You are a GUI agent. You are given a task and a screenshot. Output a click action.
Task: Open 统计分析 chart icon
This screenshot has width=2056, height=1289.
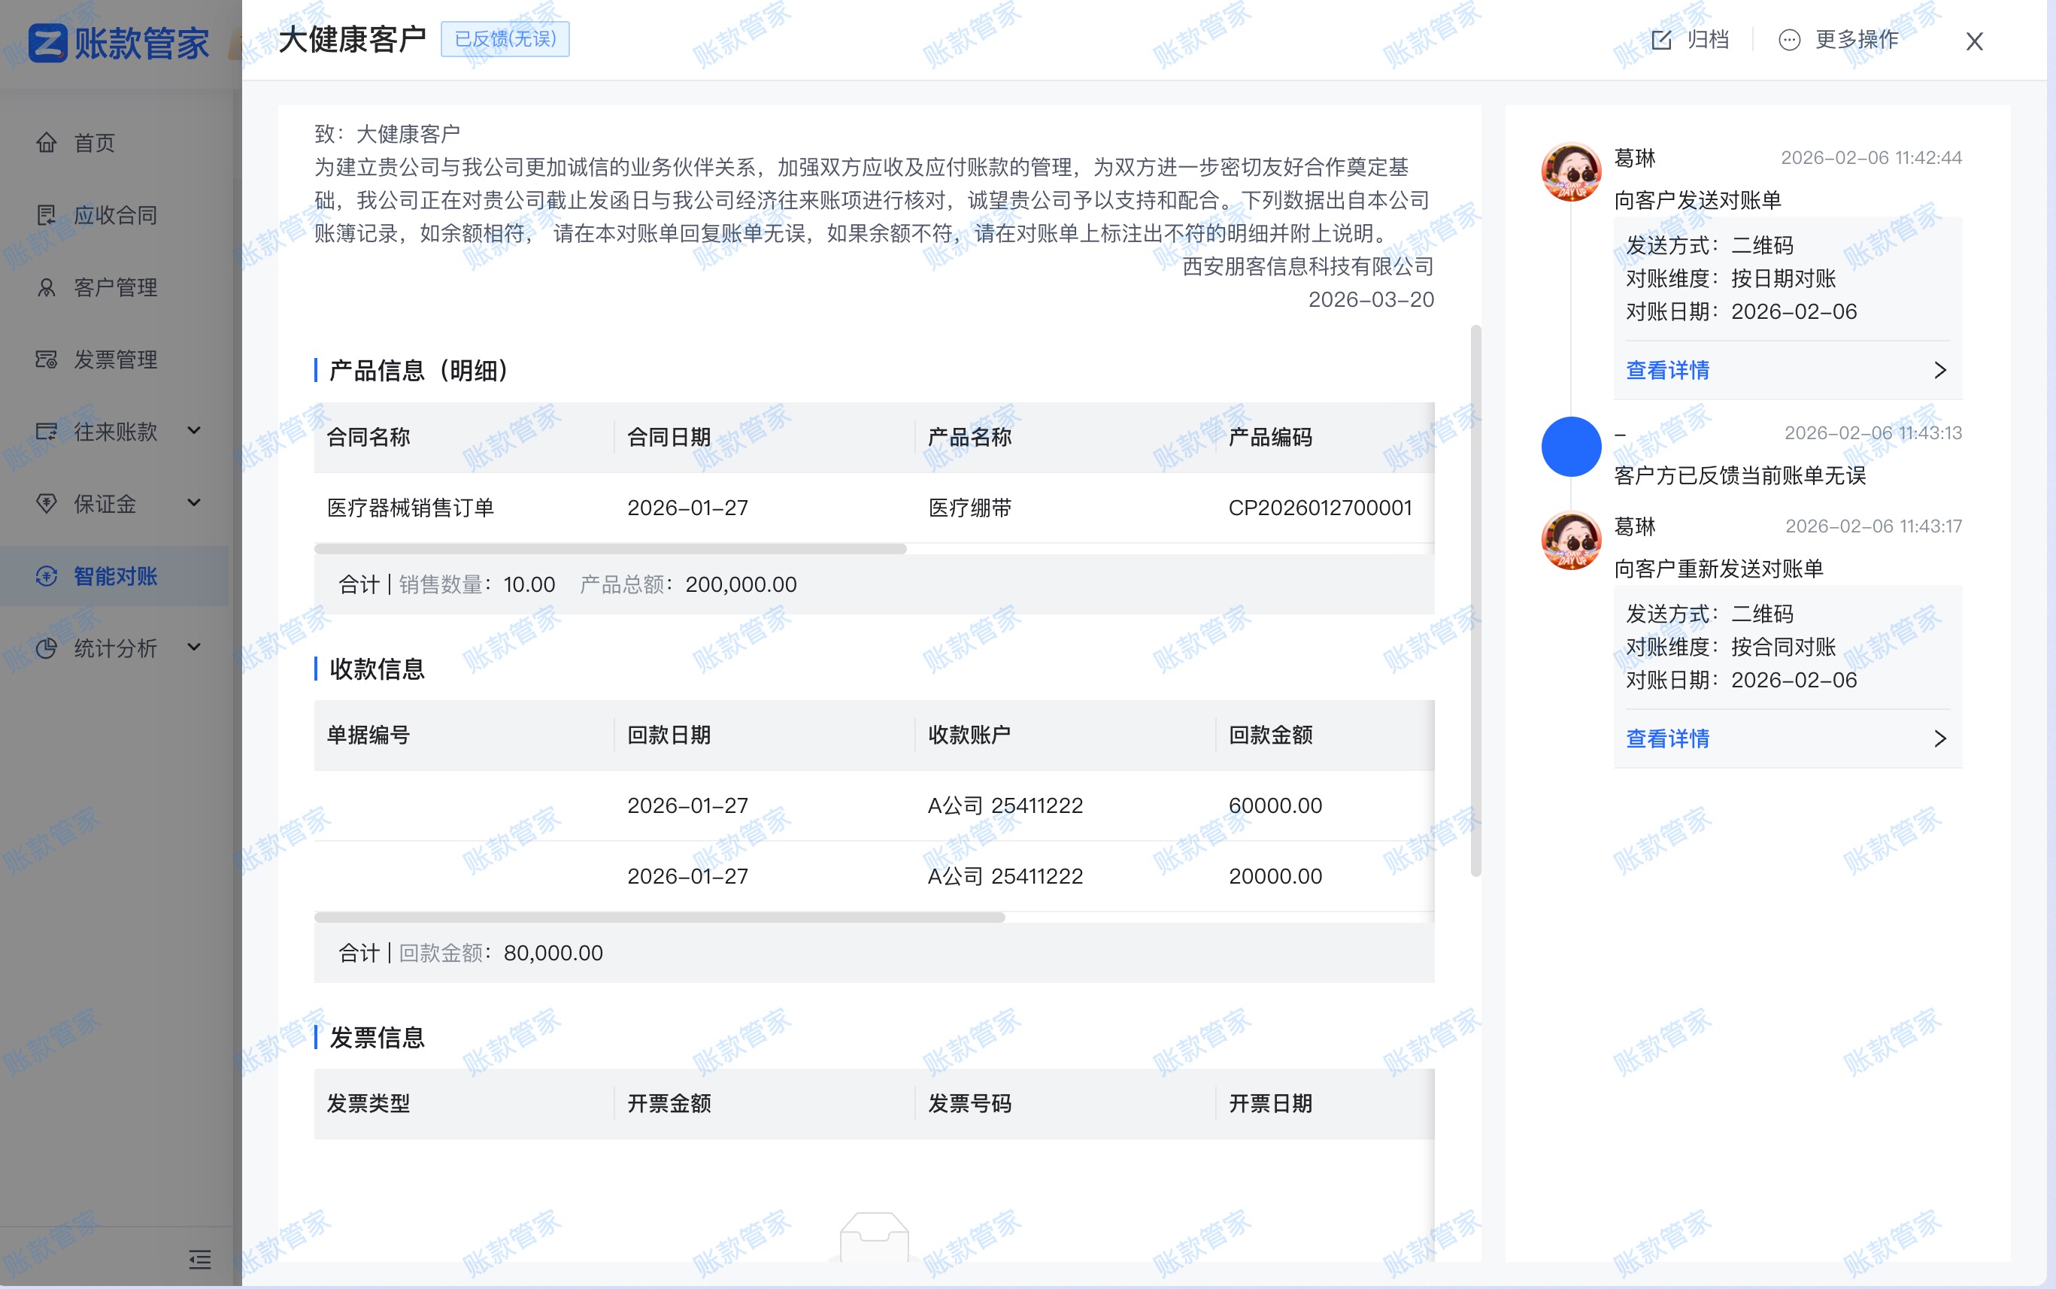pos(47,648)
